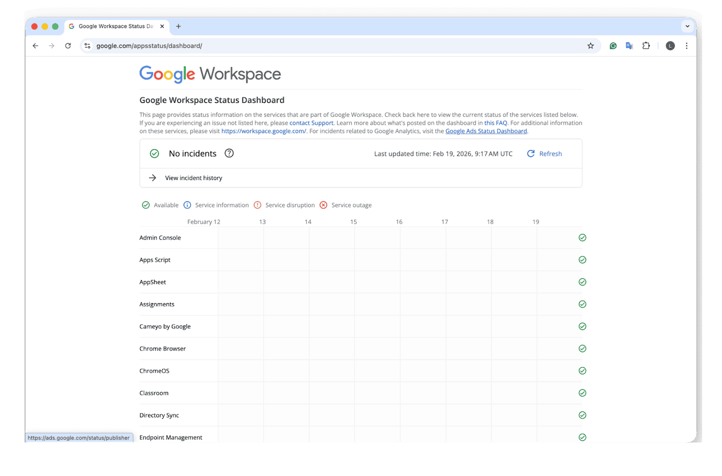Click the green status icon for ChromeOS

tap(582, 370)
